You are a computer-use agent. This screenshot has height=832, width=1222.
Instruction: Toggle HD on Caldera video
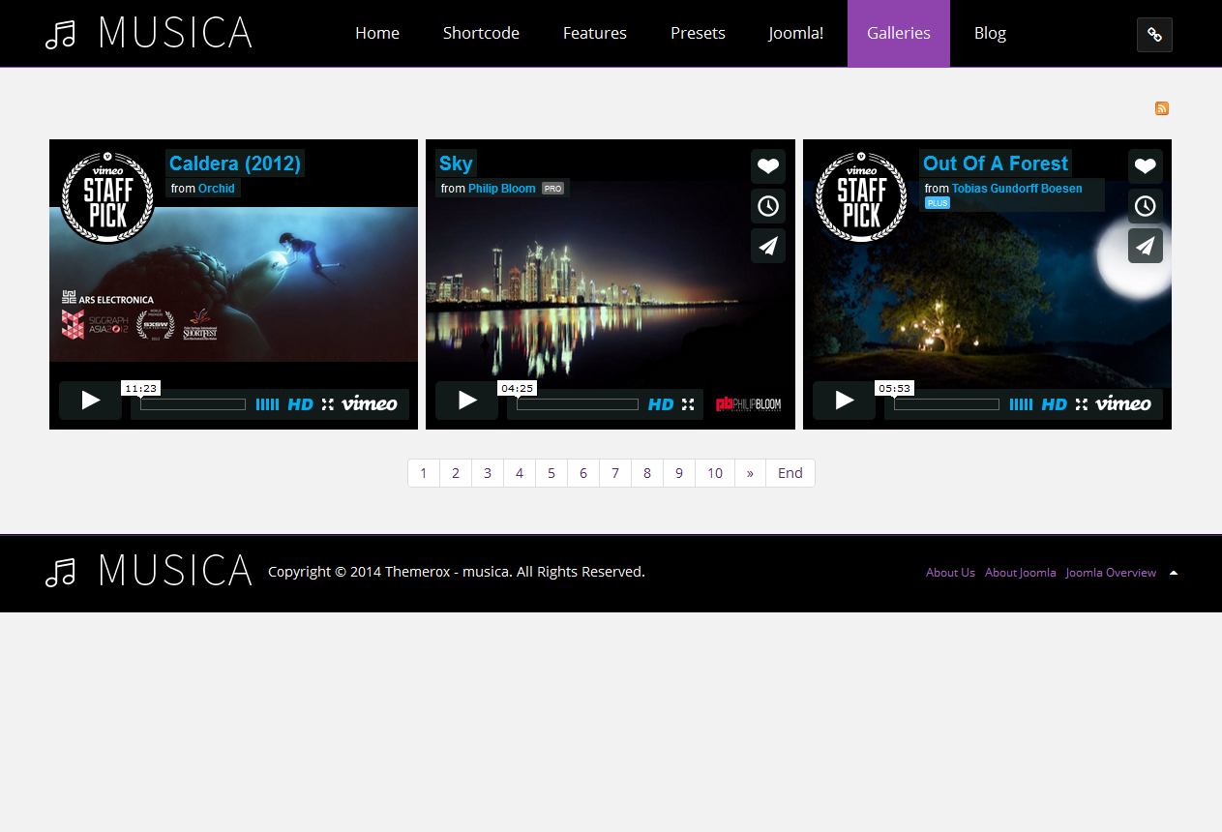coord(301,404)
